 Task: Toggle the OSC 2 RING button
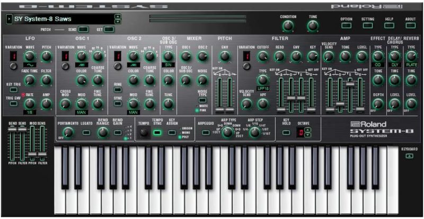[118, 90]
